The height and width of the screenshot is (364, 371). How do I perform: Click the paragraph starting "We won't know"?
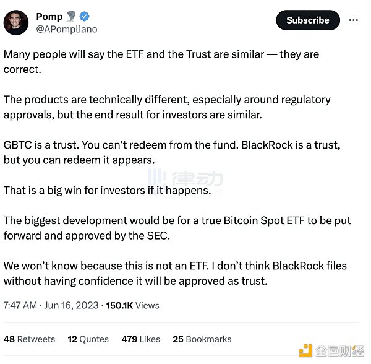(175, 274)
